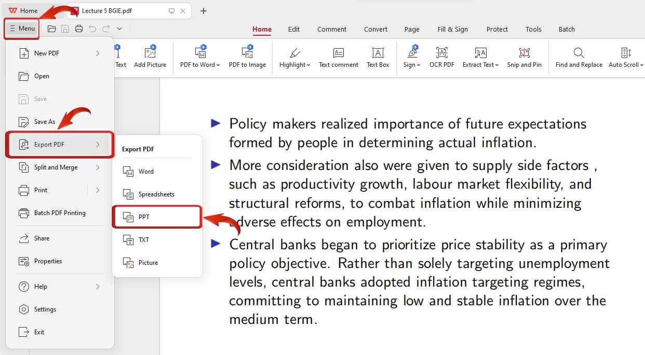Click the Text comment tool

[x=339, y=56]
